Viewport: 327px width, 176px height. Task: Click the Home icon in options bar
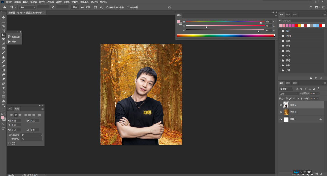coord(5,7)
